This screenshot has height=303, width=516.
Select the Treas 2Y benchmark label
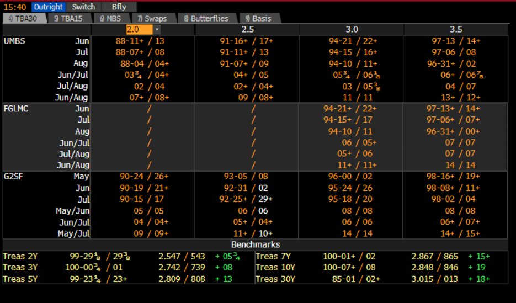tap(20, 256)
